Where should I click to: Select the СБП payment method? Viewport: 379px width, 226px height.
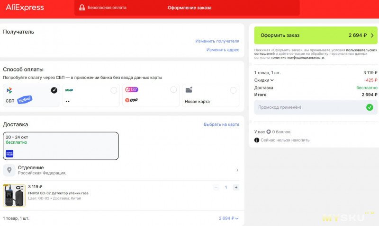(x=31, y=96)
